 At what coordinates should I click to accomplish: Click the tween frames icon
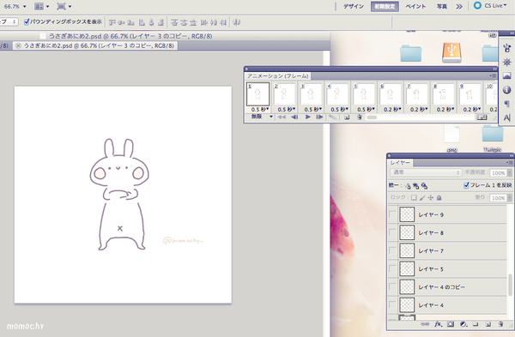tap(332, 117)
